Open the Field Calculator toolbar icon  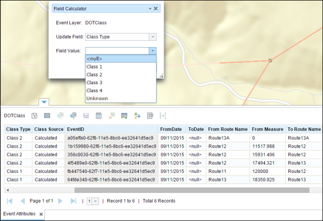point(98,115)
